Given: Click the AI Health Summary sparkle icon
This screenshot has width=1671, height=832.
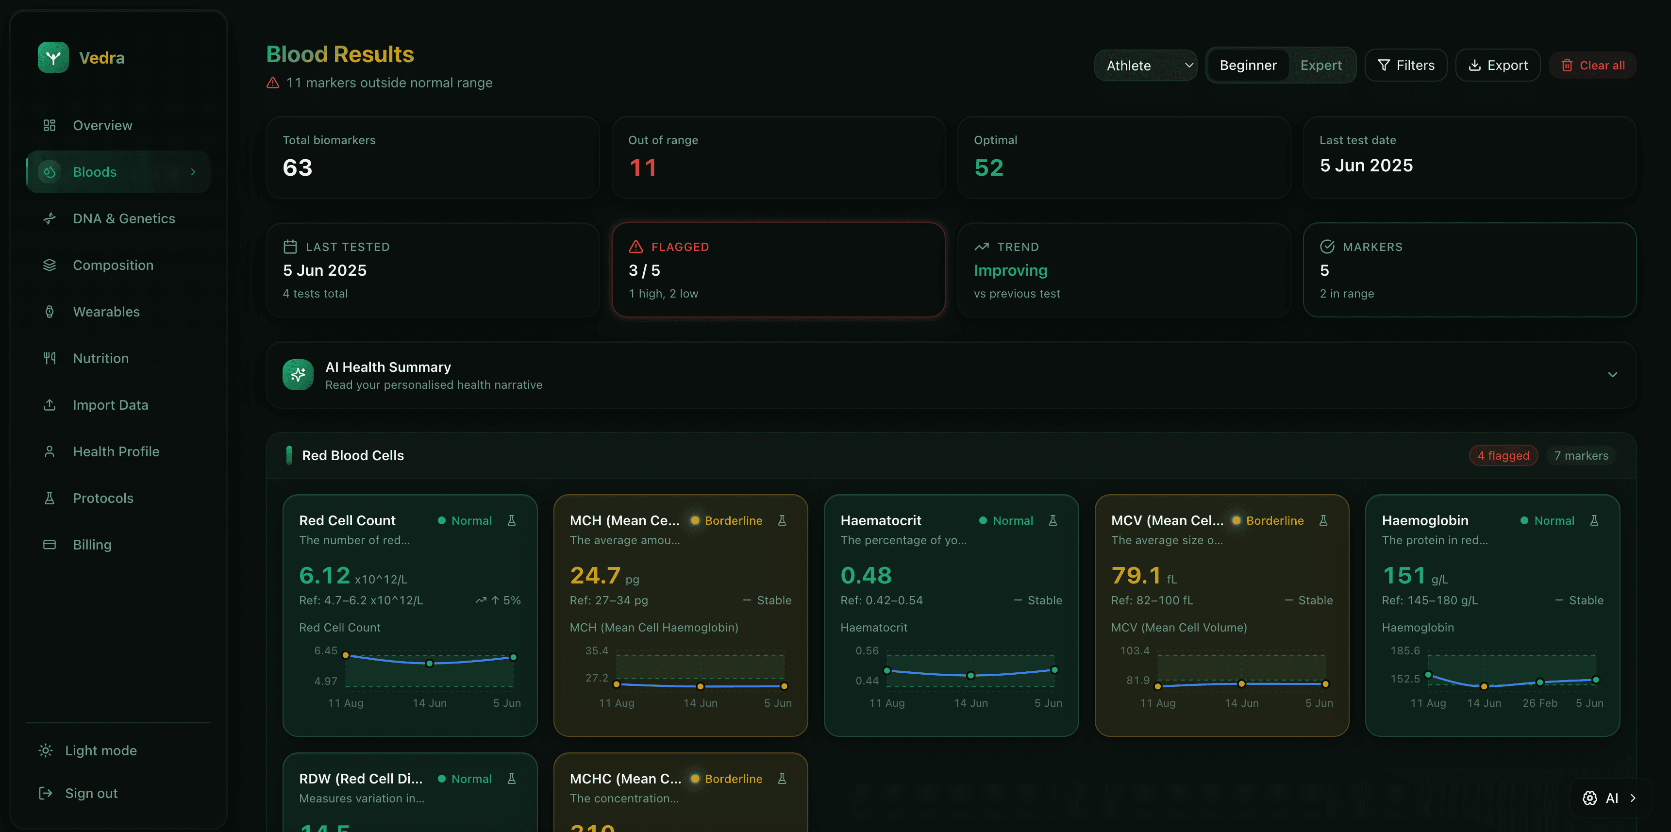Looking at the screenshot, I should click(x=299, y=375).
